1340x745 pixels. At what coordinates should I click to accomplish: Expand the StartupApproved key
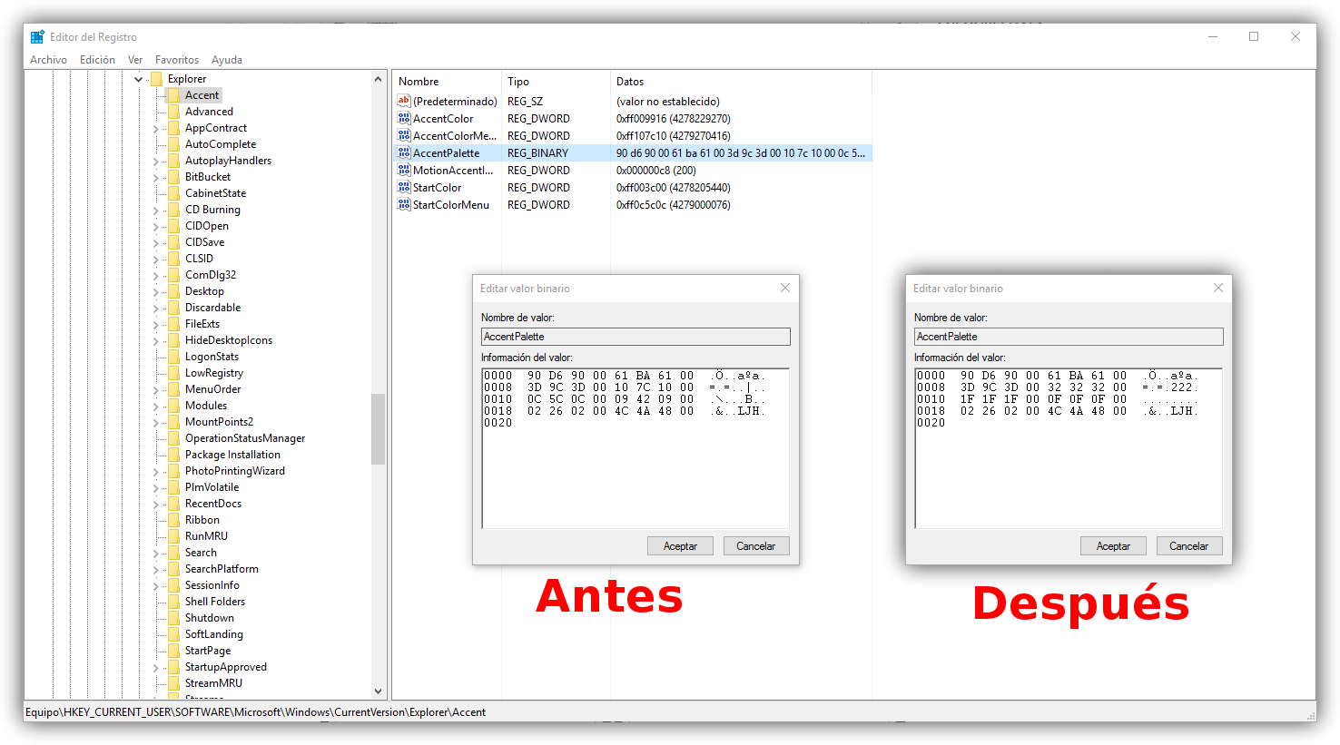pyautogui.click(x=156, y=668)
